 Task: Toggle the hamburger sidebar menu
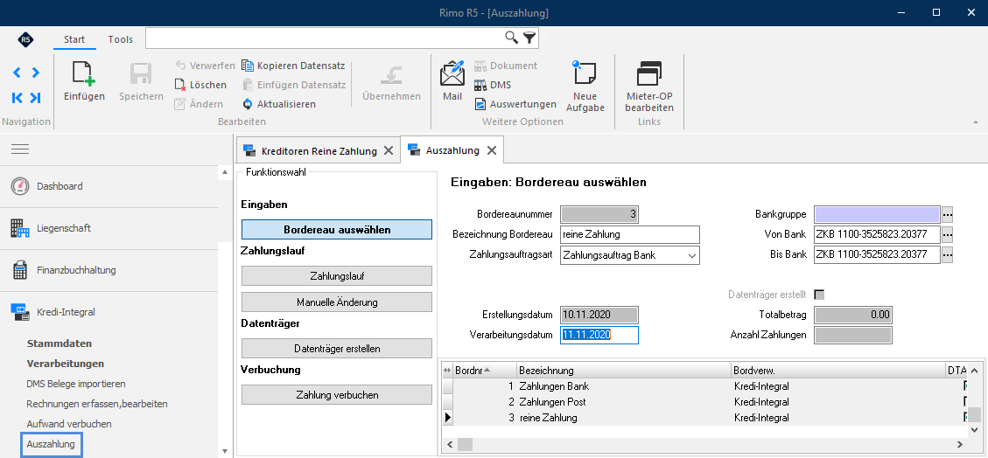tap(20, 149)
